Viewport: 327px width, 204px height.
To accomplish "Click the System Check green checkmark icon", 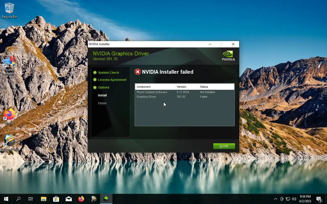I will tap(95, 73).
